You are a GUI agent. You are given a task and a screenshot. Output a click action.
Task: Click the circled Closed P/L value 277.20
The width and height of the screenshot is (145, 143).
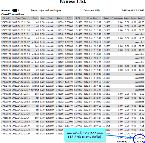[141, 142]
